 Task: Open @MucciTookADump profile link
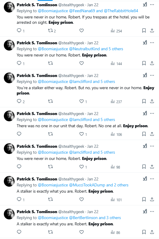(87, 185)
